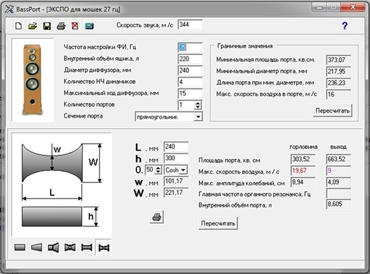Edit the port length L field
This screenshot has width=370, height=274.
coord(176,147)
